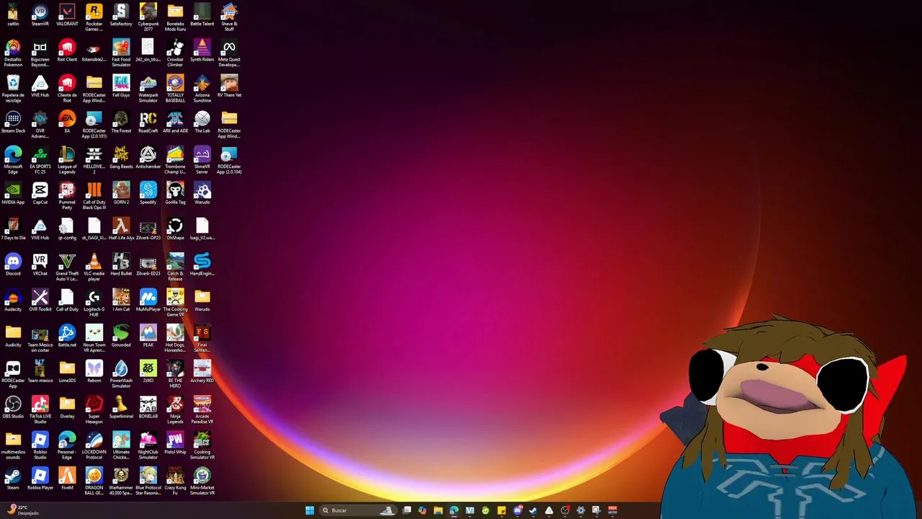
Task: Select the Rockstar Games launcher icon
Action: [x=94, y=17]
